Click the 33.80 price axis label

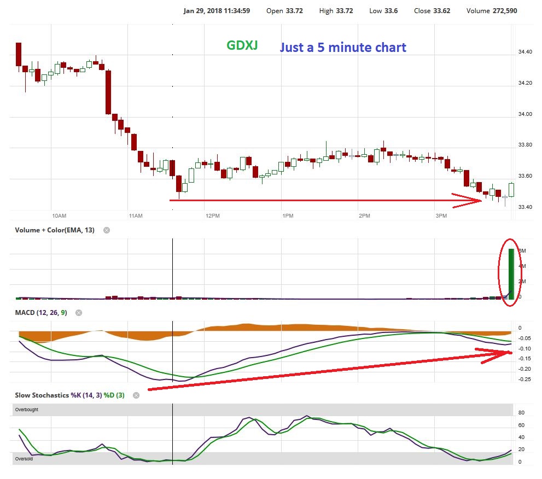pos(525,145)
